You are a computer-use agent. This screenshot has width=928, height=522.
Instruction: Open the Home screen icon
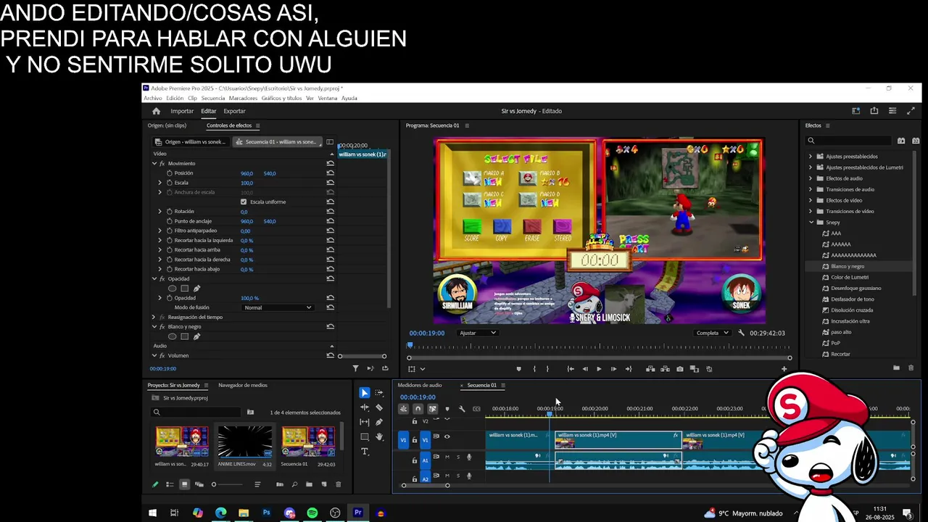coord(156,111)
